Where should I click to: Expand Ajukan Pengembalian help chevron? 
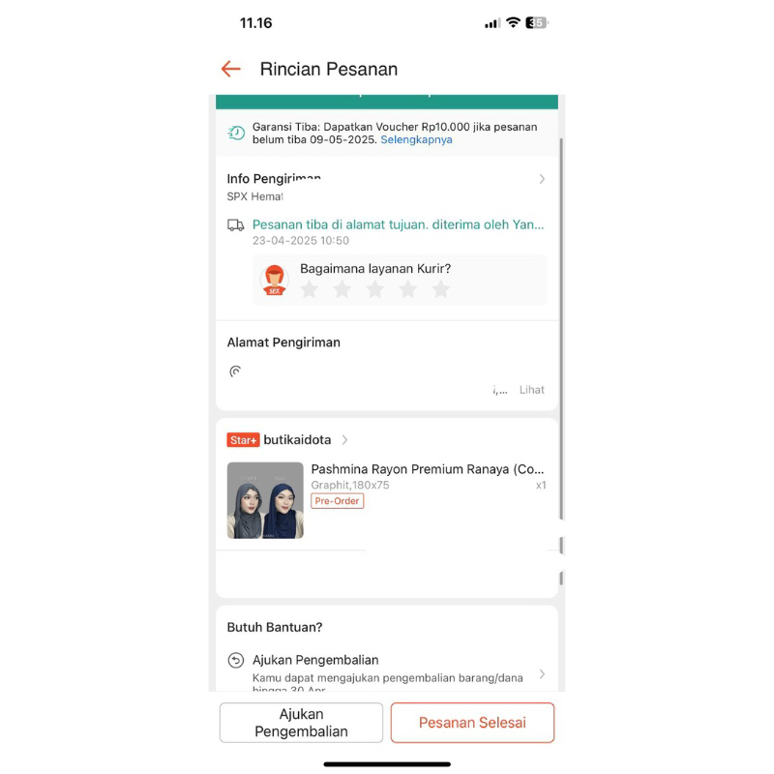coord(542,674)
